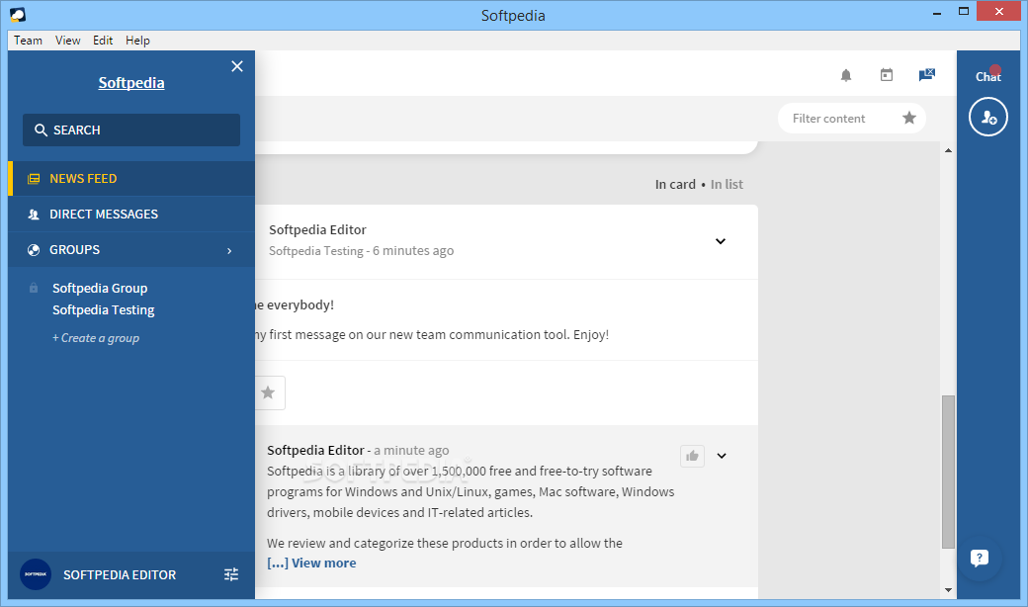Click SOFTPEDIA EDITOR user name
1028x607 pixels.
tap(120, 575)
